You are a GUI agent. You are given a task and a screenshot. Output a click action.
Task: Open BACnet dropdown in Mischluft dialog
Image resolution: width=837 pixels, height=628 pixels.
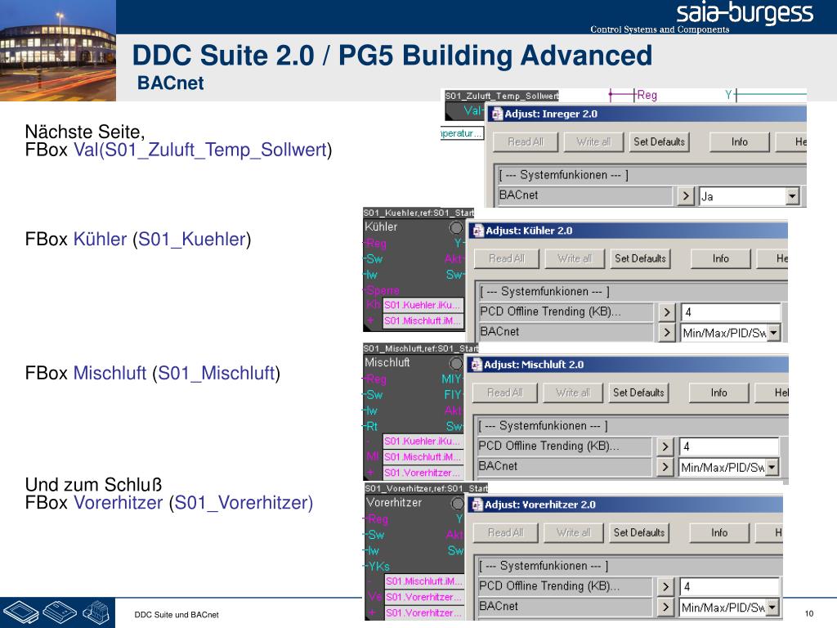point(772,468)
